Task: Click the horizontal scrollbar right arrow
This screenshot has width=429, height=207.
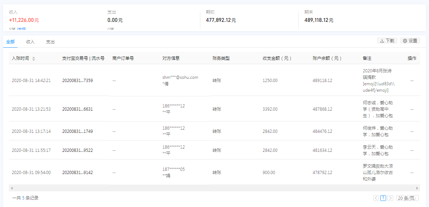Action: (x=417, y=188)
